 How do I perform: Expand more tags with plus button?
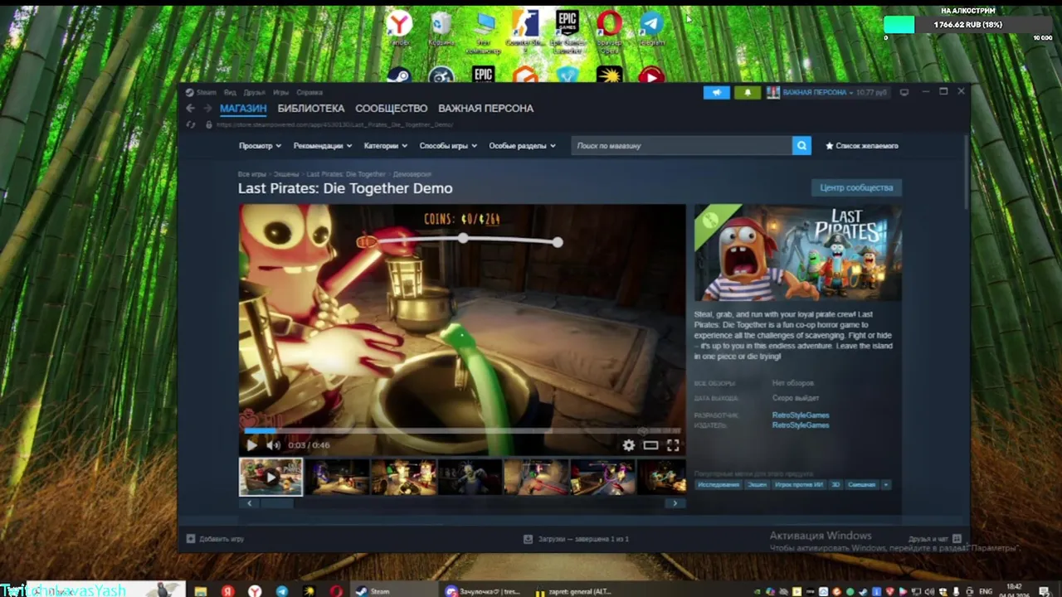click(885, 484)
